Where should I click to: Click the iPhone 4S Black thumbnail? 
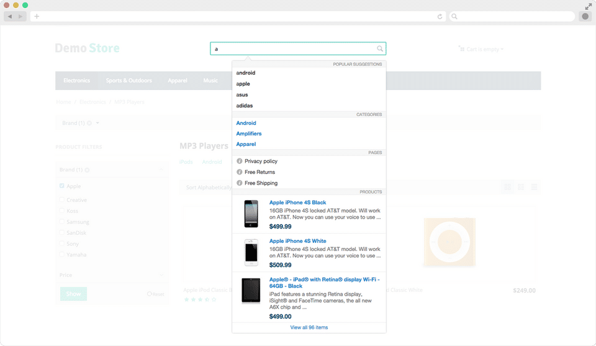pyautogui.click(x=251, y=214)
